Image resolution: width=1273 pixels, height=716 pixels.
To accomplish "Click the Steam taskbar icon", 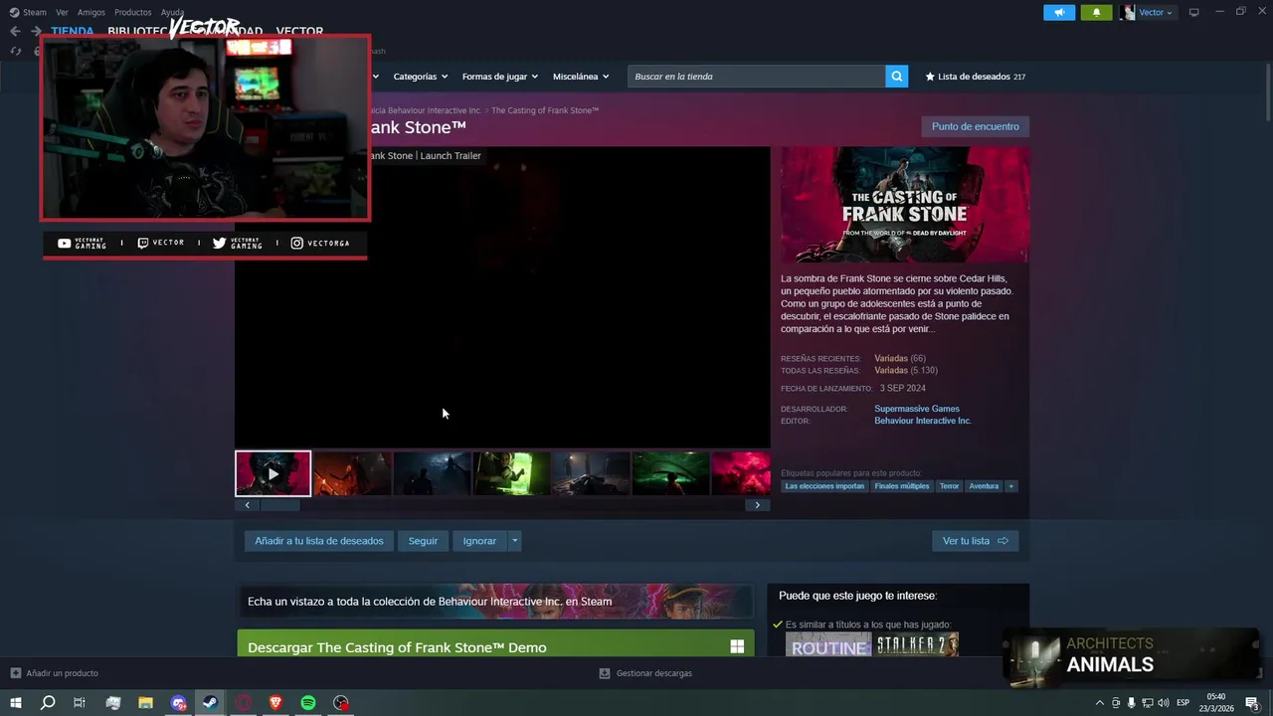I will click(x=211, y=703).
